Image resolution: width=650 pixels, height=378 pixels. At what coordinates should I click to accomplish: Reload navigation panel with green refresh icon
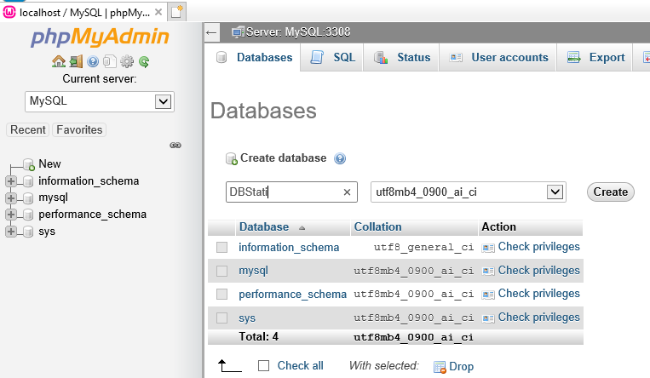tap(144, 61)
